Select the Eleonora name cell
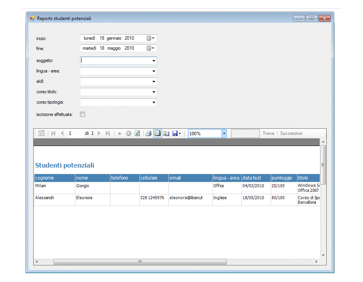Screen dimensions: 363x282 tap(93, 200)
